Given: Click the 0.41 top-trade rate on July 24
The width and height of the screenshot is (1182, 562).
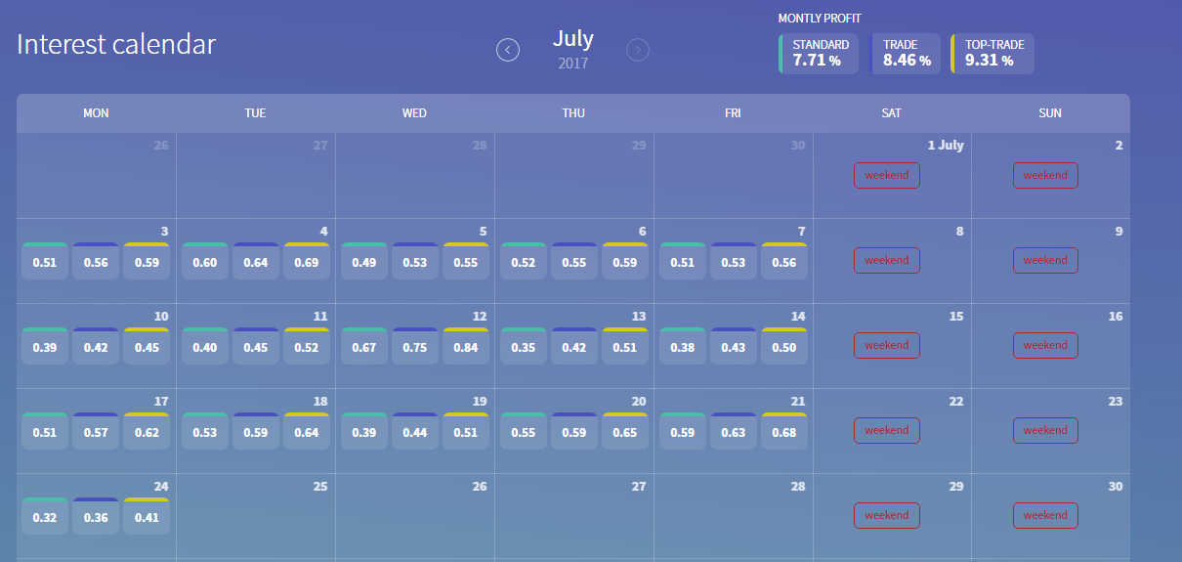Looking at the screenshot, I should tap(147, 517).
